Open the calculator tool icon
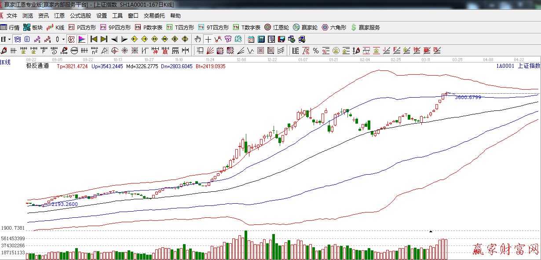The image size is (541, 260). (261, 39)
